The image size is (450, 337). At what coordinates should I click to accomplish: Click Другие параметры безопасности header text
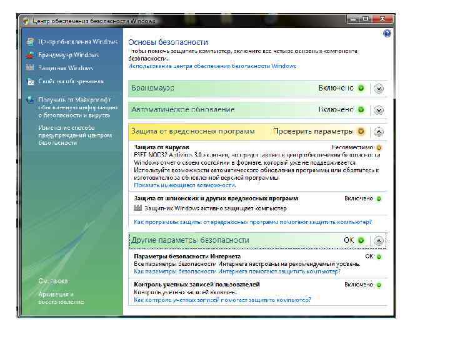[x=190, y=240]
